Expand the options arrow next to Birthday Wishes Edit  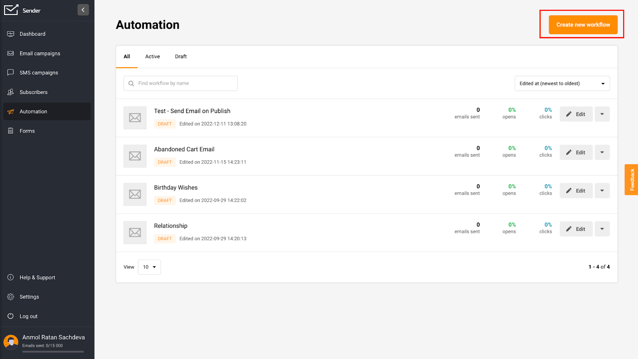[x=602, y=190]
